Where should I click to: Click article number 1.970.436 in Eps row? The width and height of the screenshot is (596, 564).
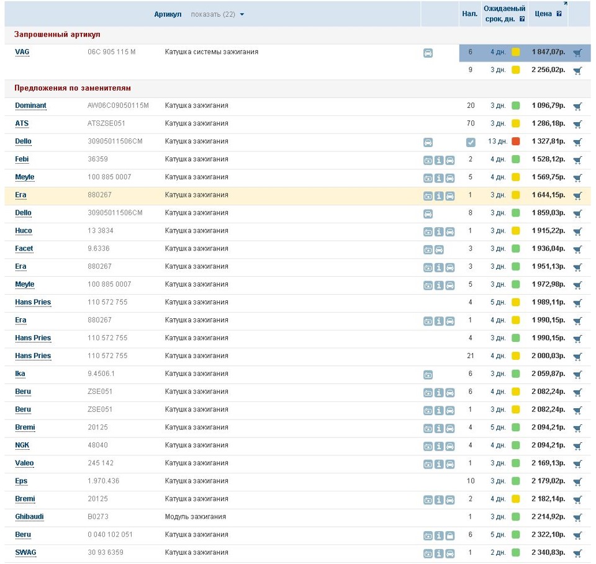[104, 481]
